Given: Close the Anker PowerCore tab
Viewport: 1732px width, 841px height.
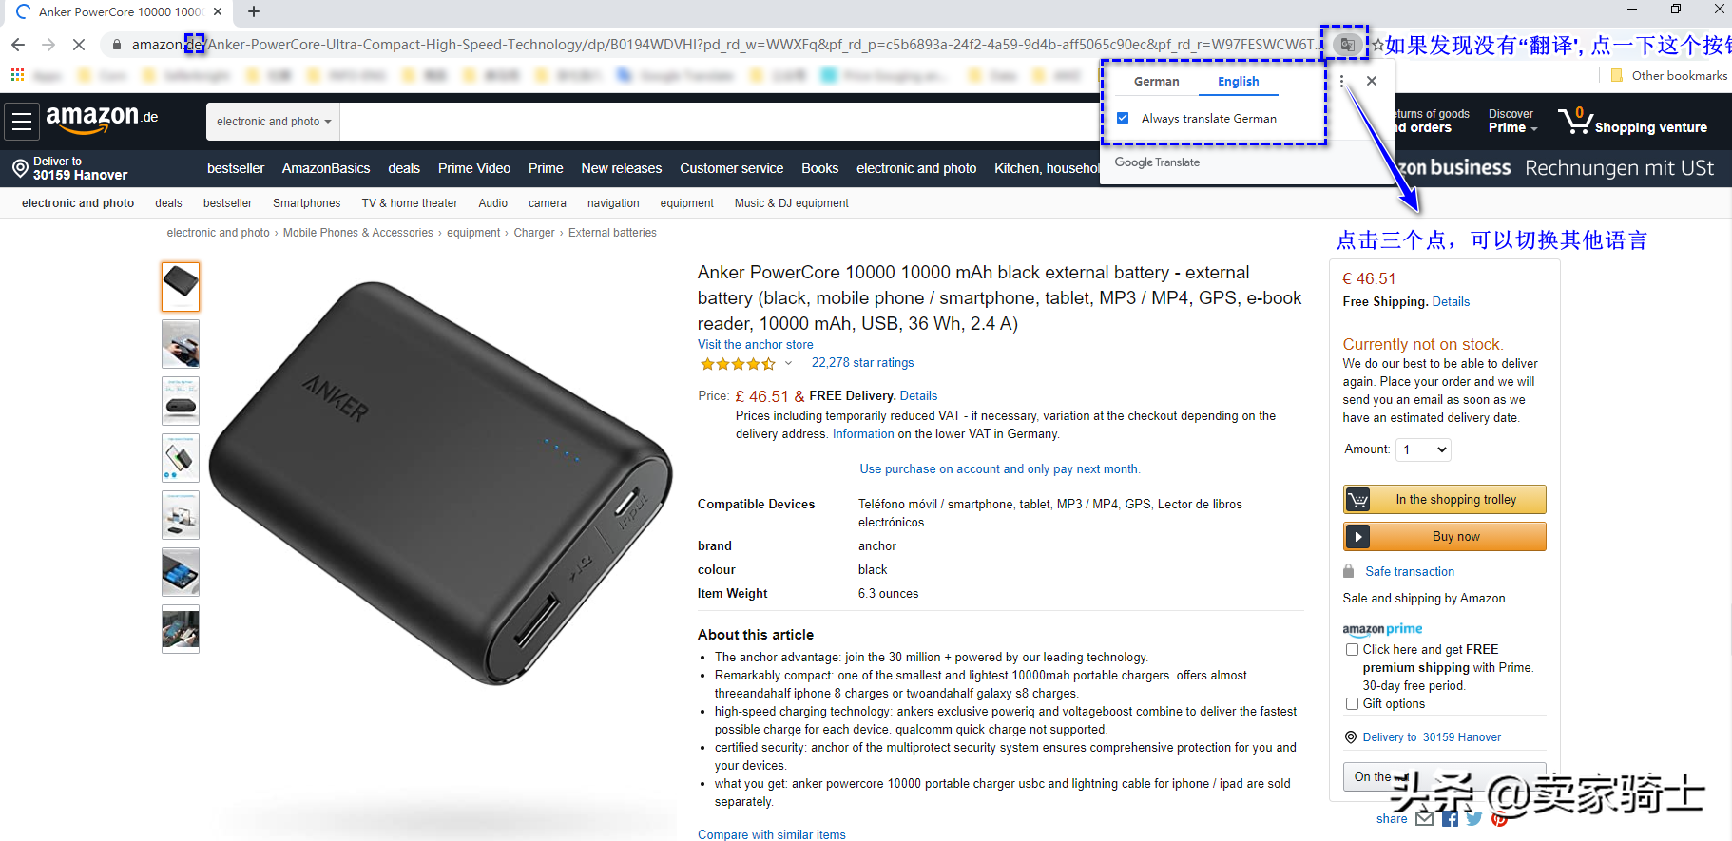Looking at the screenshot, I should tap(218, 11).
